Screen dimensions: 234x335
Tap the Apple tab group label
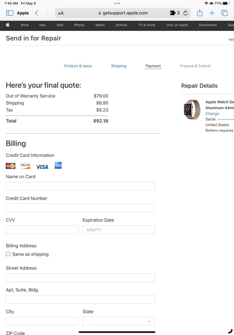(23, 13)
